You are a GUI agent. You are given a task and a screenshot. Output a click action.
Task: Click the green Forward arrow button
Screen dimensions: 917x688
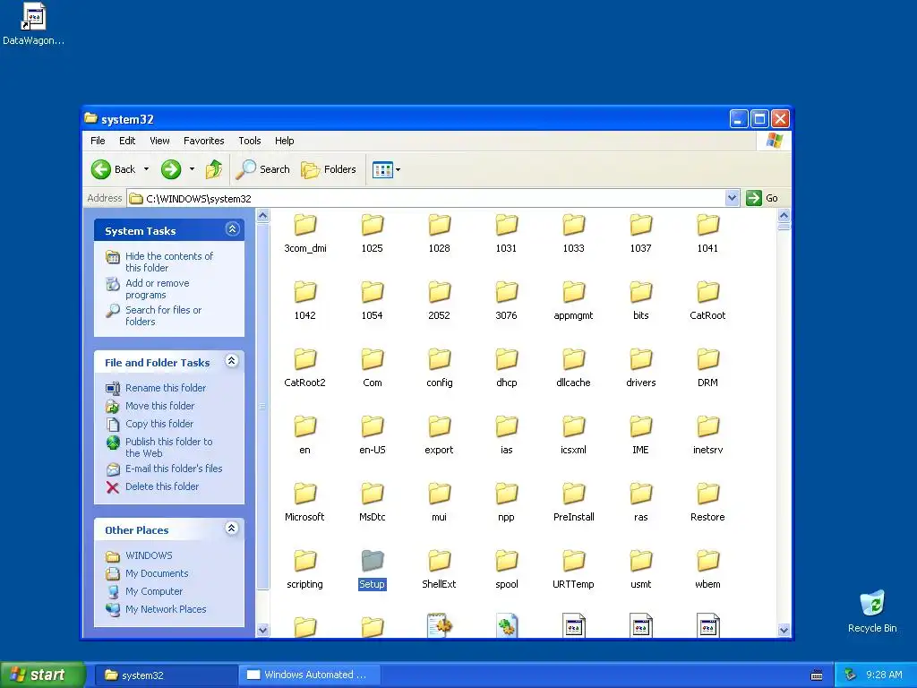tap(171, 169)
